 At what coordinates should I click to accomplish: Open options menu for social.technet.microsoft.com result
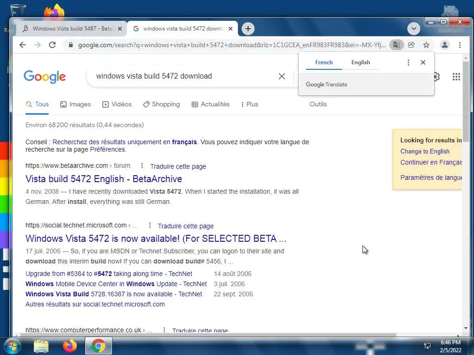pyautogui.click(x=150, y=226)
